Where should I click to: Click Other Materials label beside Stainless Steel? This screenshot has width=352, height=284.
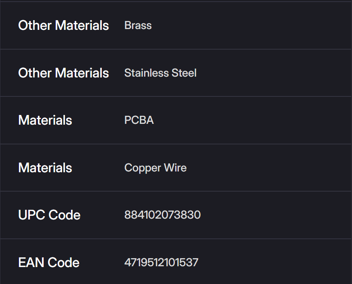(x=63, y=73)
